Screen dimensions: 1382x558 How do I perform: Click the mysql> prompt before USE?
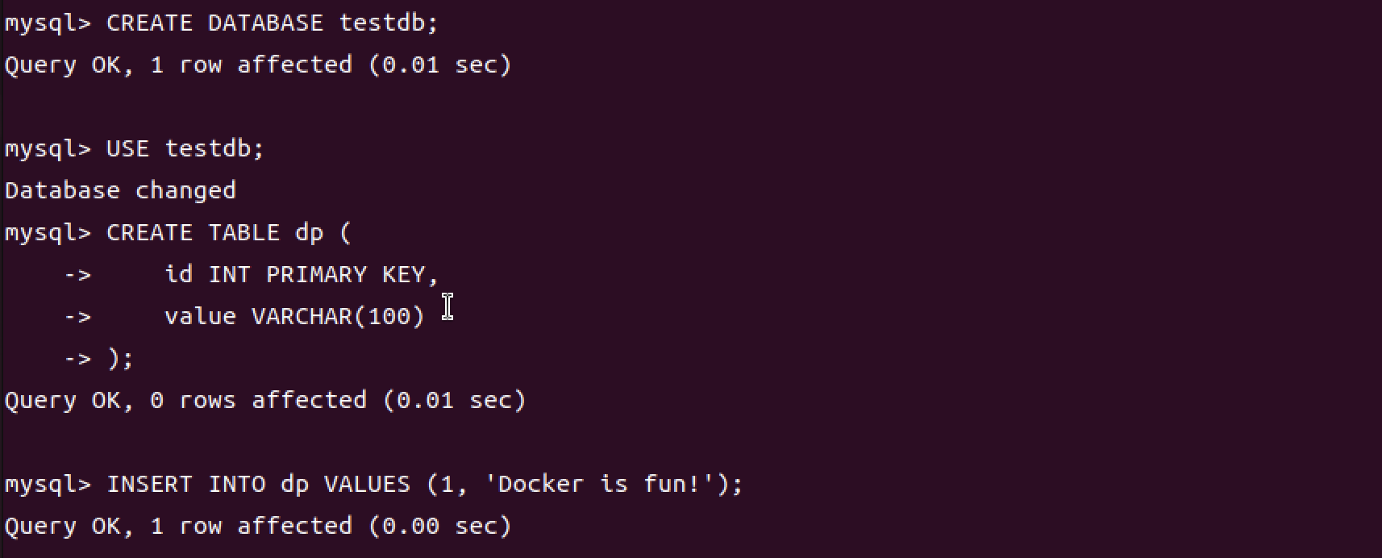(x=48, y=149)
